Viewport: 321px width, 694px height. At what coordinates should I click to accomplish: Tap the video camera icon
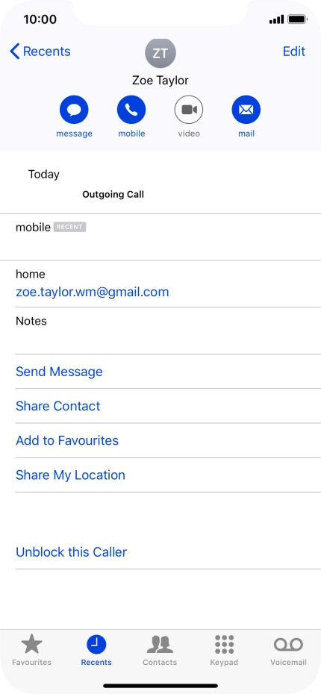(x=189, y=109)
